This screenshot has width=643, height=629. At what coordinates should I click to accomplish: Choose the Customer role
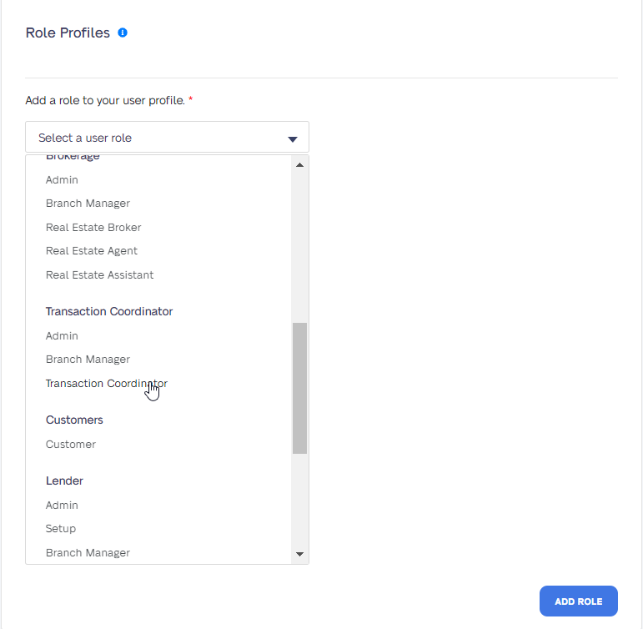(x=71, y=445)
